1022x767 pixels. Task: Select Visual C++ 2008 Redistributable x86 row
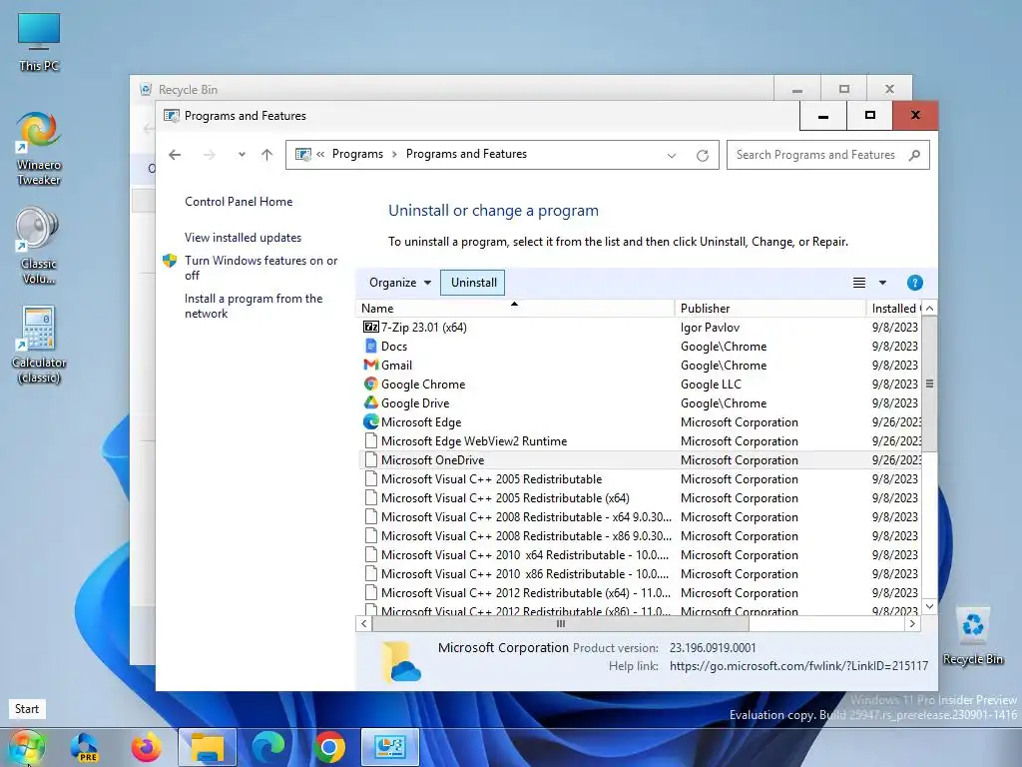[640, 535]
